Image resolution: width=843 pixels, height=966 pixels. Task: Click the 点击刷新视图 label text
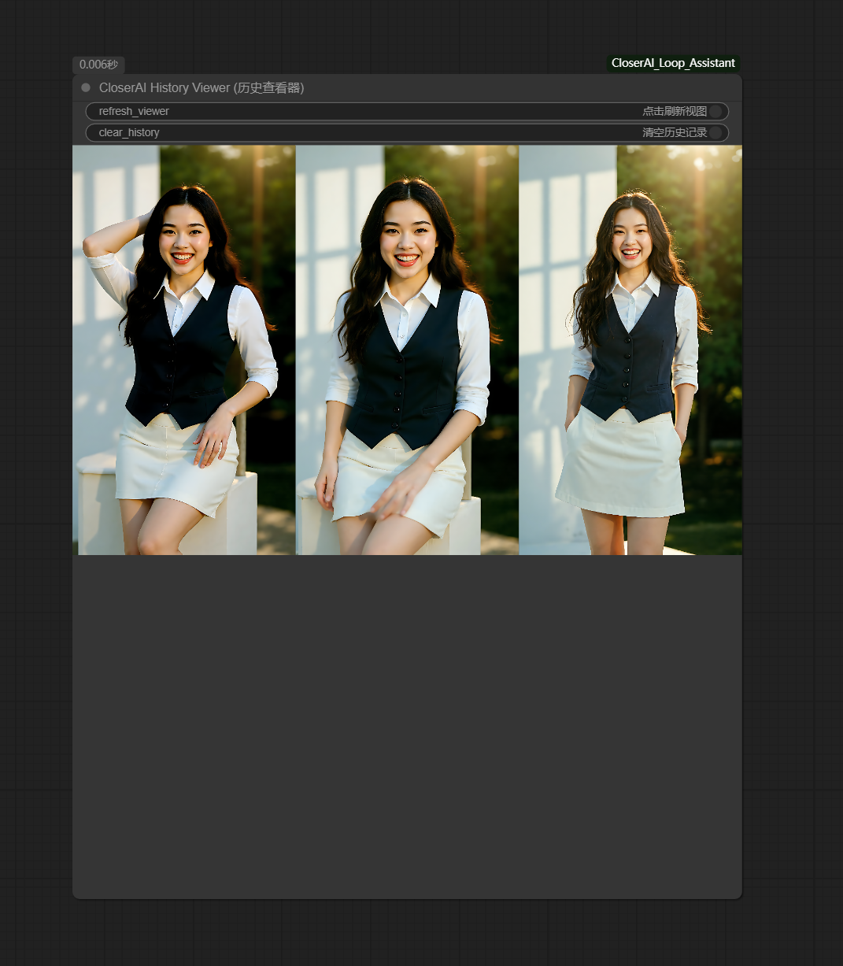coord(675,112)
